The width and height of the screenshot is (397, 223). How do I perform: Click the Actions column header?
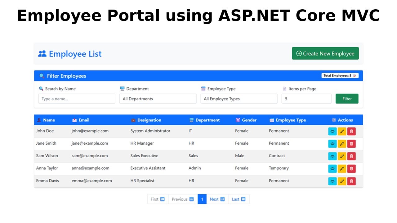coord(342,120)
